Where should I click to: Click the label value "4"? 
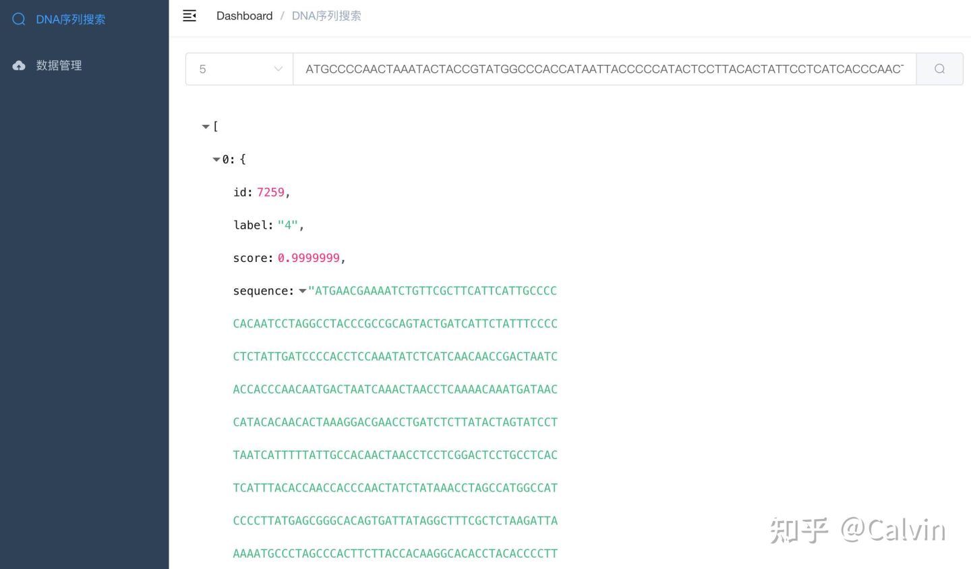coord(287,225)
